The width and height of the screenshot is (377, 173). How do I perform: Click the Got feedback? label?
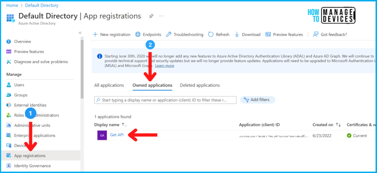(334, 35)
